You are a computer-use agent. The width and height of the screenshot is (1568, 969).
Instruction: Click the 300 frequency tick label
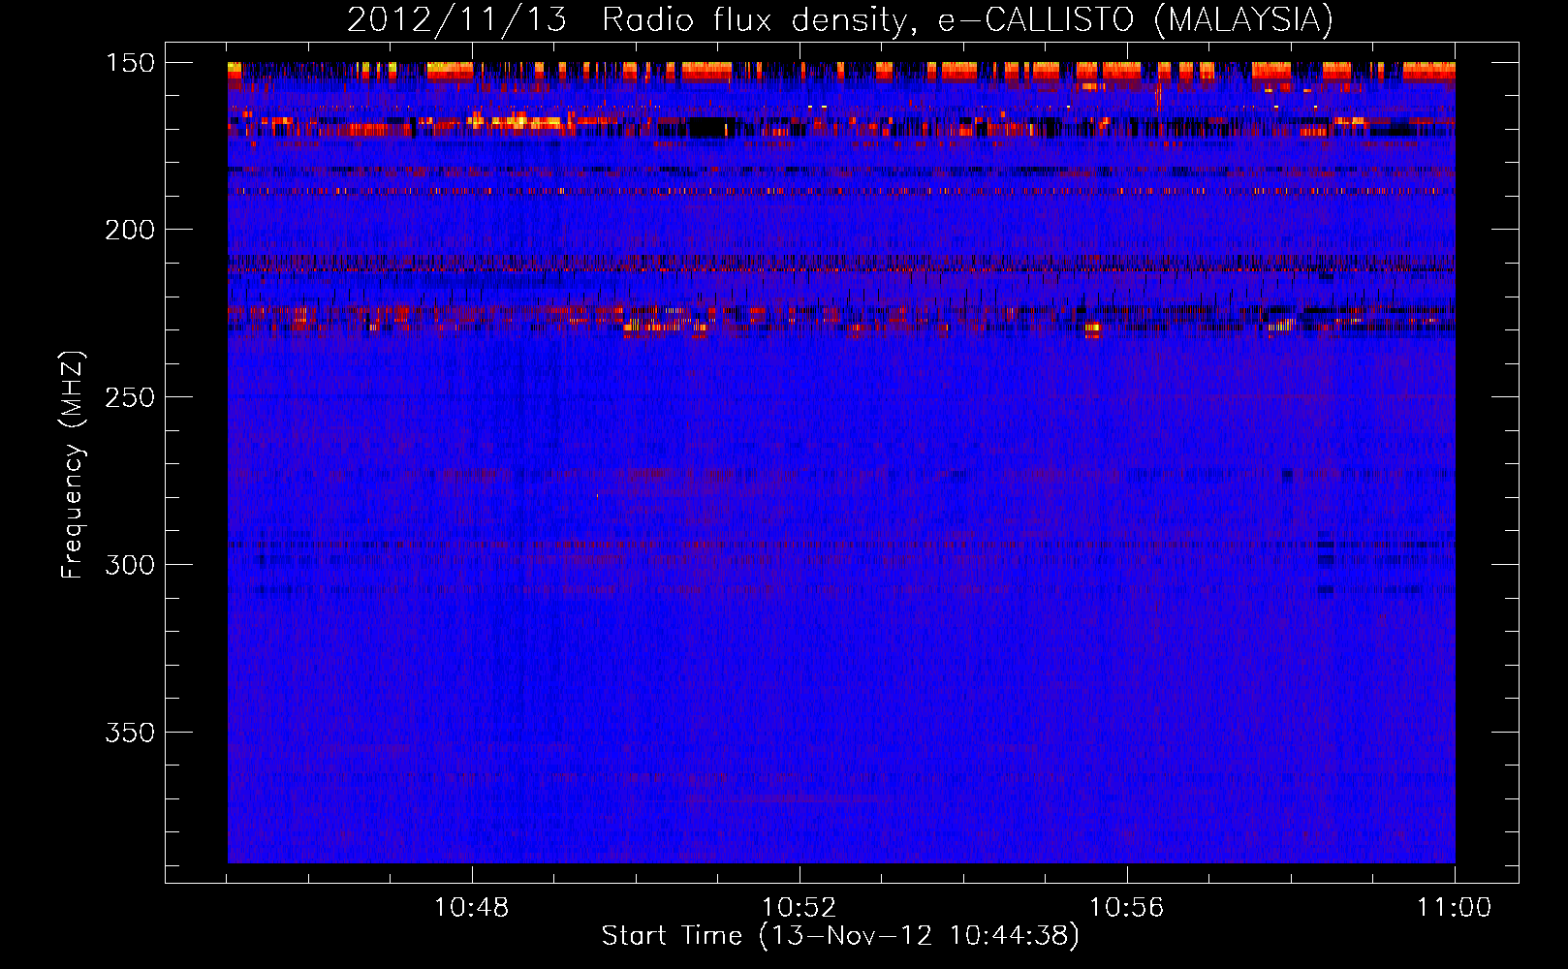(x=130, y=565)
